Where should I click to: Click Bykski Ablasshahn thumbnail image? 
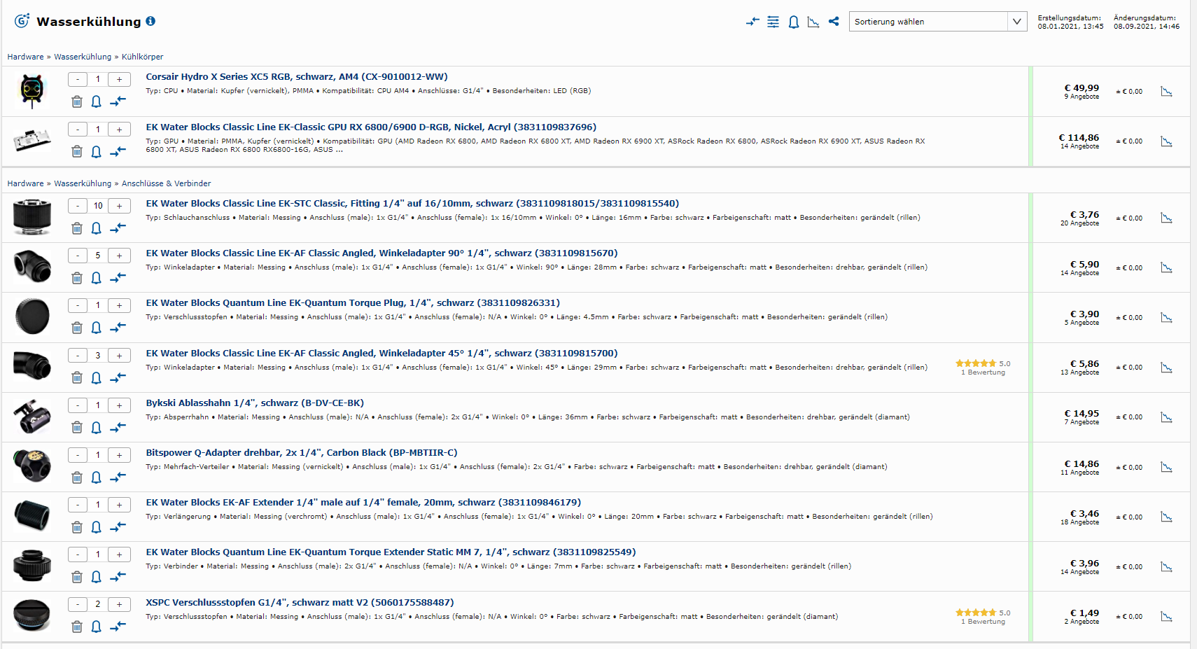coord(31,417)
